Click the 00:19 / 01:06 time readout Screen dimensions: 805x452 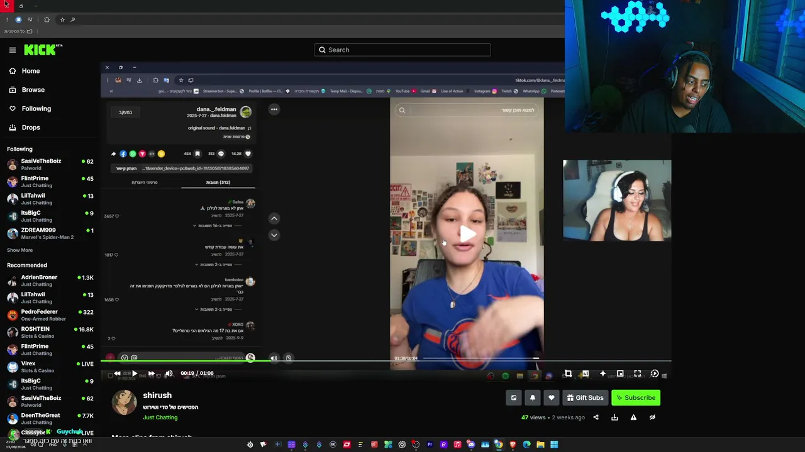(197, 374)
